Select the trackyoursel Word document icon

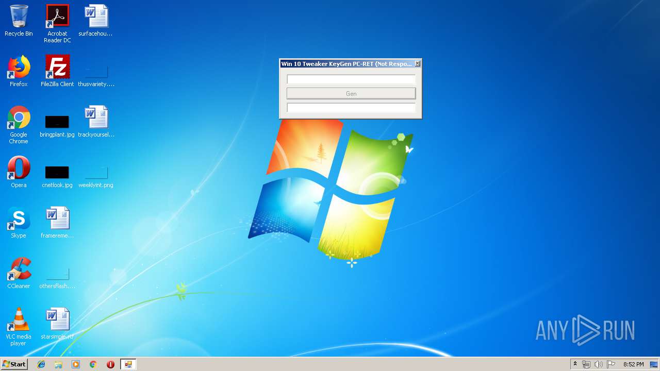point(96,122)
